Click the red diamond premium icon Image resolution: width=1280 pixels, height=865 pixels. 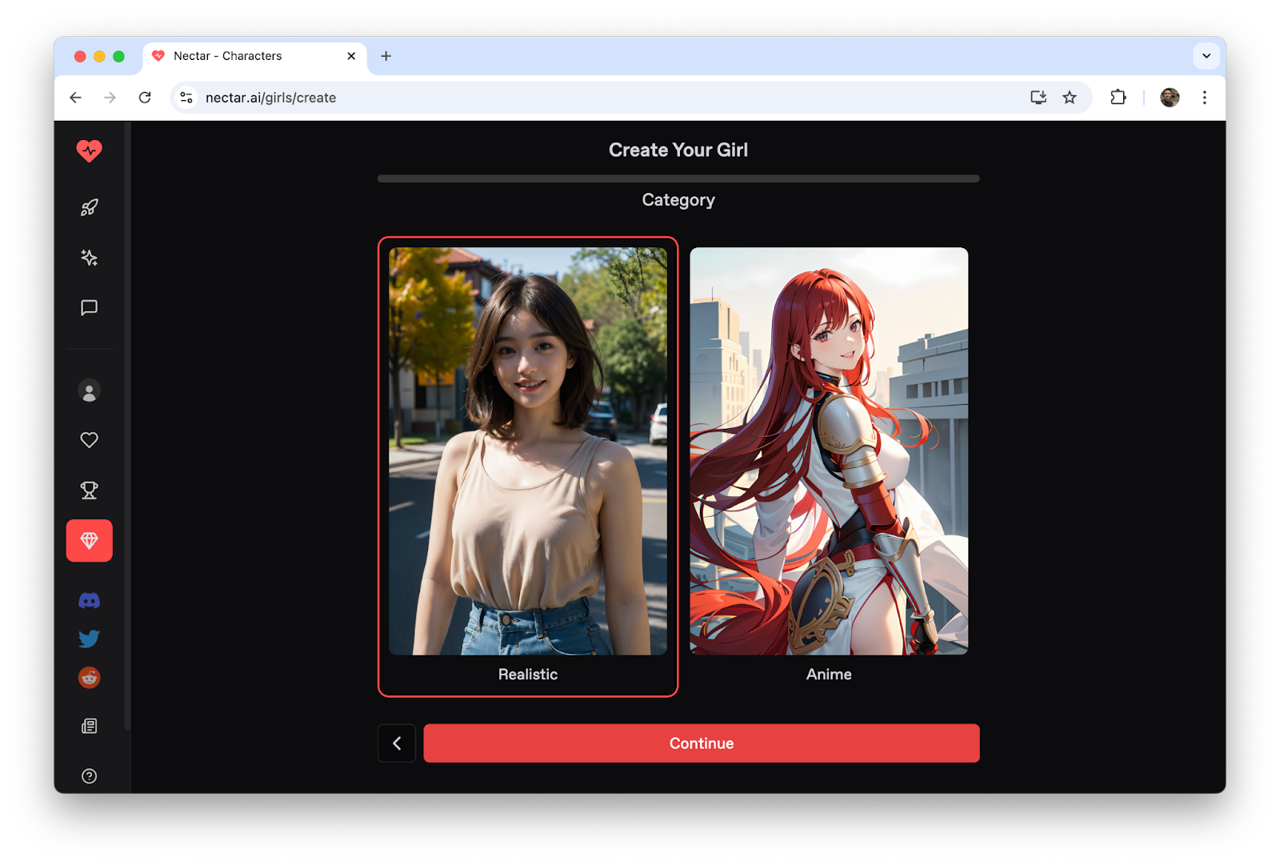pos(89,541)
